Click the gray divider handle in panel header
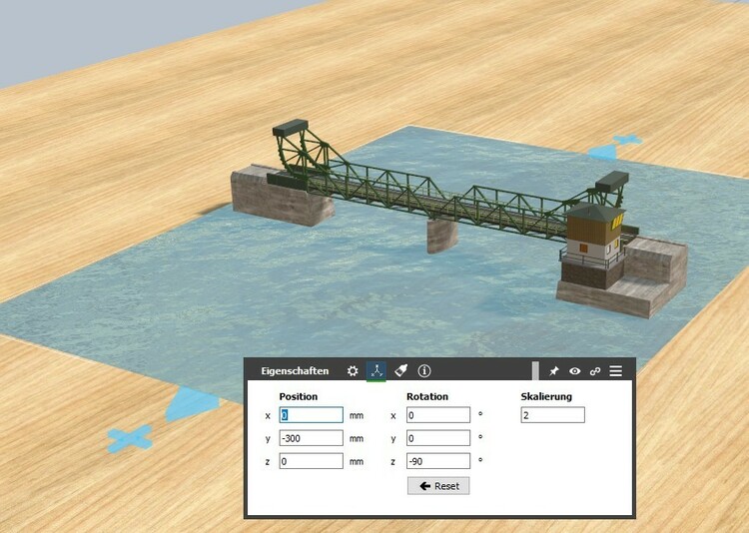Screen dimensions: 749x533 tap(535, 371)
